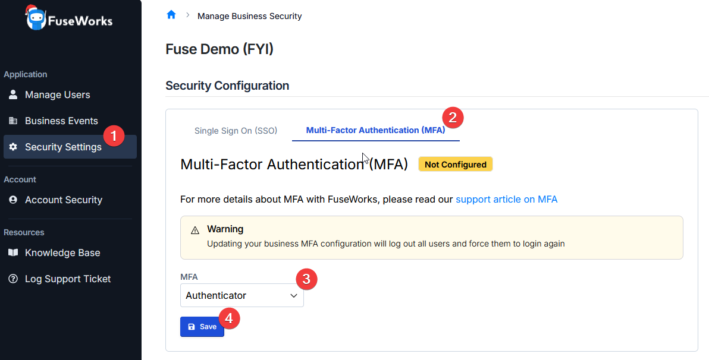Open Manage Users via the person icon
The height and width of the screenshot is (360, 709).
[x=12, y=94]
